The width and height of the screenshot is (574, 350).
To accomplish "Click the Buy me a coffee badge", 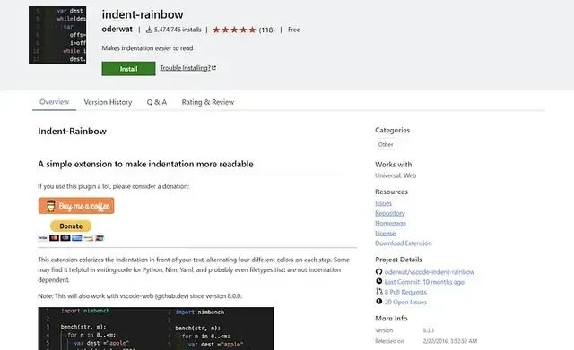I will (x=76, y=206).
